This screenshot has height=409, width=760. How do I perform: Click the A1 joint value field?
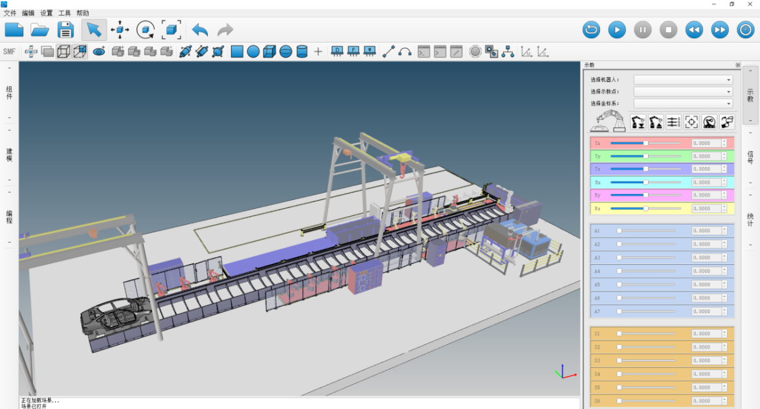pyautogui.click(x=706, y=231)
